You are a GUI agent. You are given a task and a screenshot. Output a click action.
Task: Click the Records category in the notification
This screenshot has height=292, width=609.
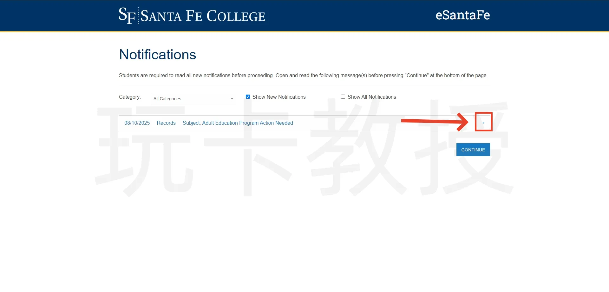coord(166,123)
